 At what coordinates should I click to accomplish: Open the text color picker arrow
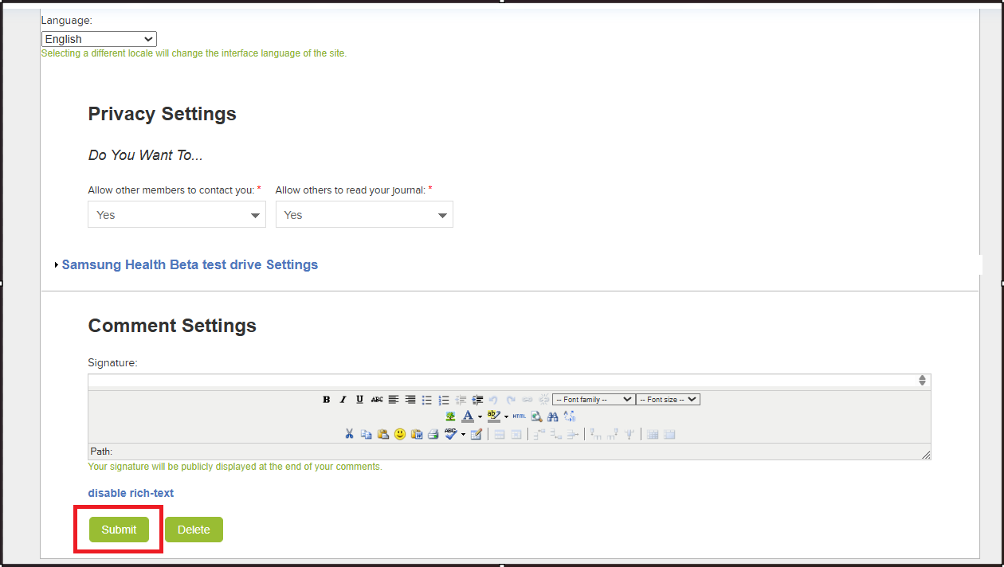(480, 417)
